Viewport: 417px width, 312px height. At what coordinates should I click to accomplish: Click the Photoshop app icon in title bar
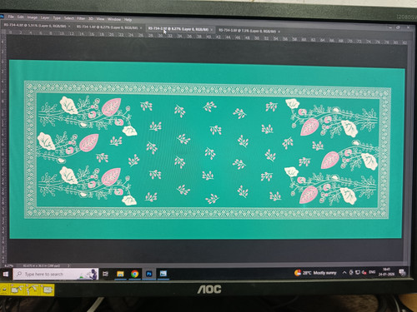[2, 17]
